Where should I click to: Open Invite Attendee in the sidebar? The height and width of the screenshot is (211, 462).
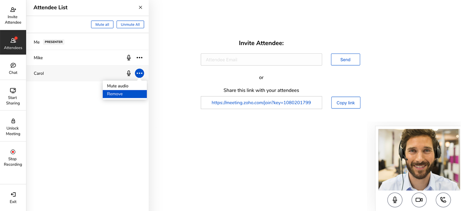click(13, 16)
